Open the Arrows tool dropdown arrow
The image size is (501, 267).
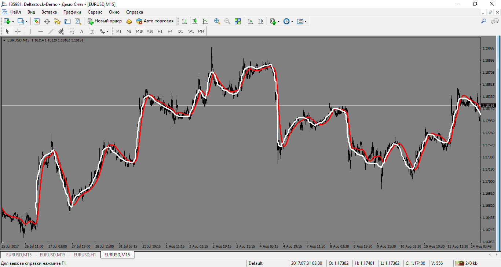point(107,31)
